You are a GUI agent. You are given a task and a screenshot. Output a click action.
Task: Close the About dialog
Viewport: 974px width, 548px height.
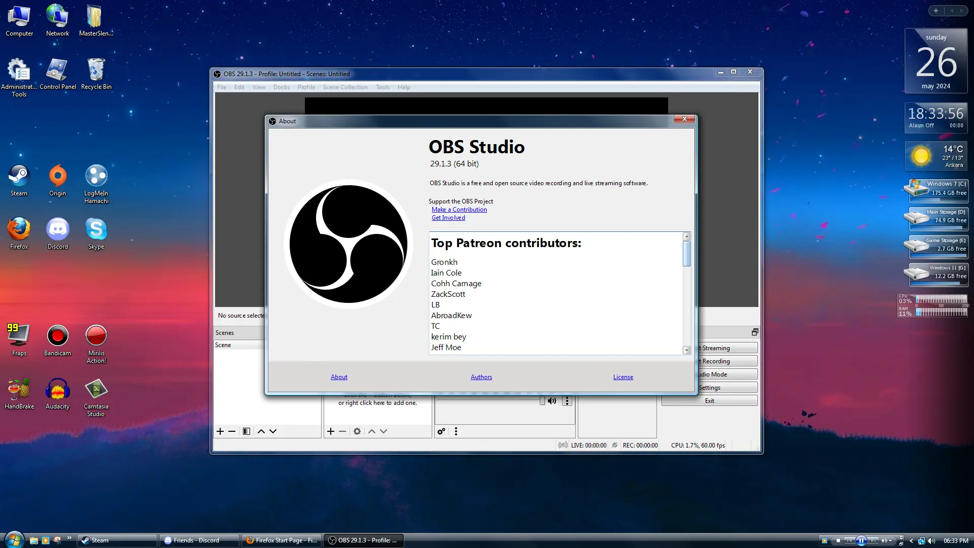684,119
